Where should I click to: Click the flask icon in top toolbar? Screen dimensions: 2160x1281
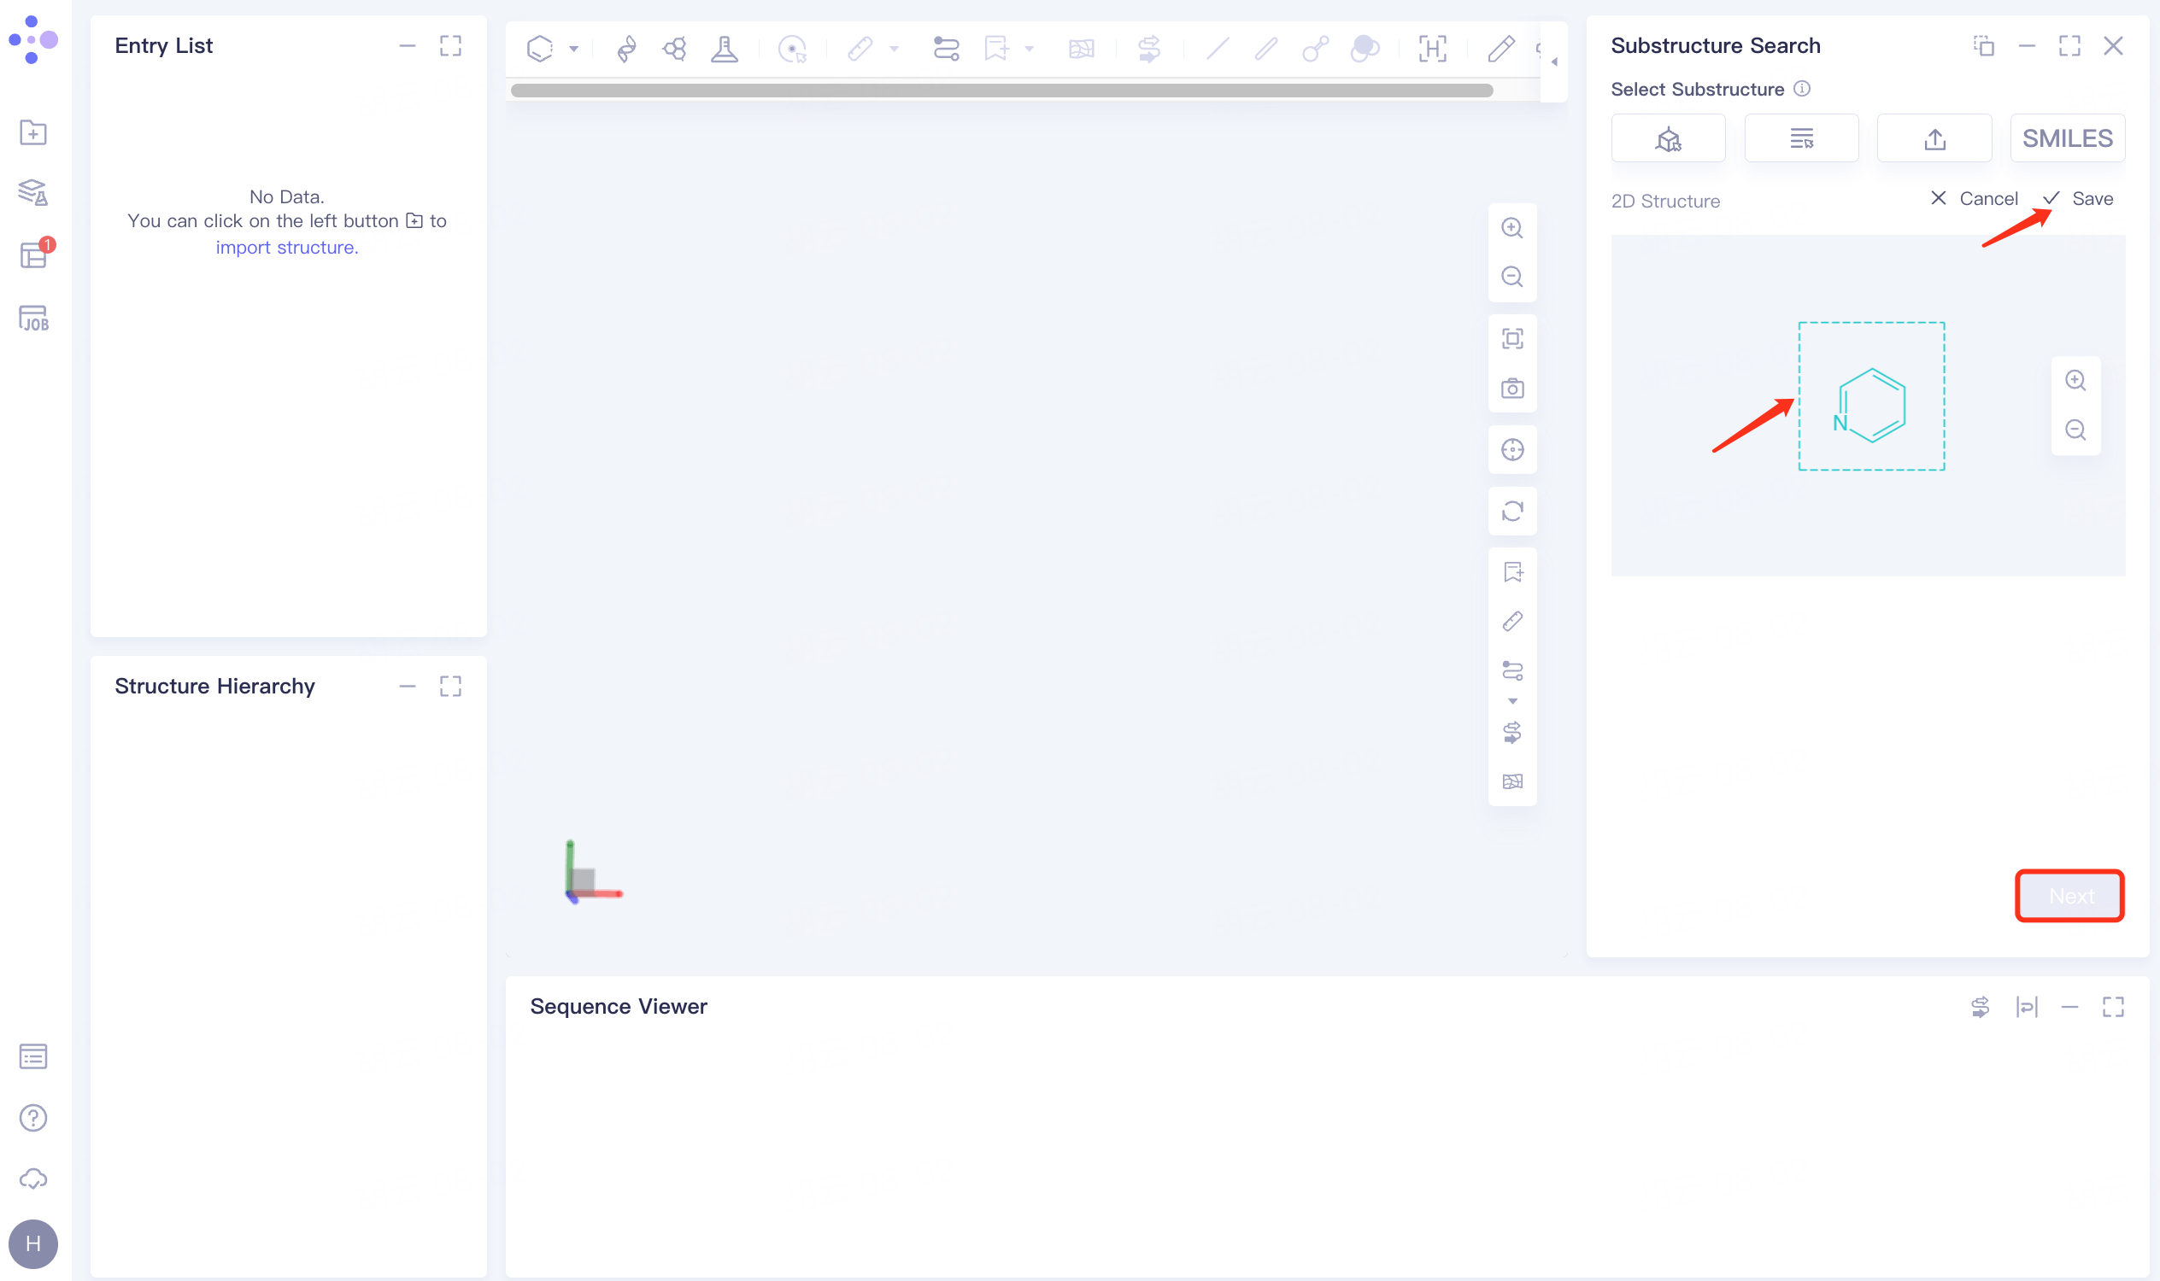coord(724,49)
